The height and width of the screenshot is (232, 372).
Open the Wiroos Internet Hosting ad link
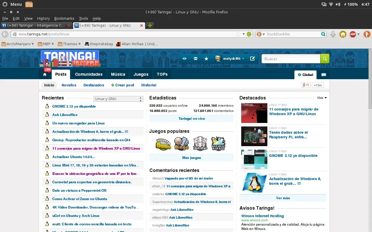tap(262, 216)
